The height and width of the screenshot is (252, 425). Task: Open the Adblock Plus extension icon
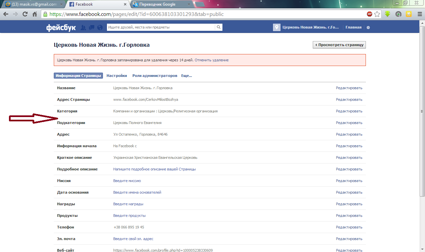(369, 14)
